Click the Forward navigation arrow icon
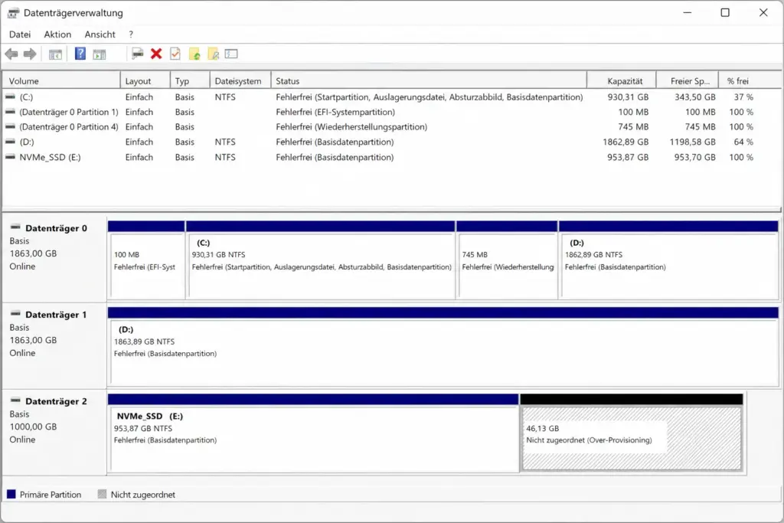Screen dimensions: 784x523 point(31,54)
